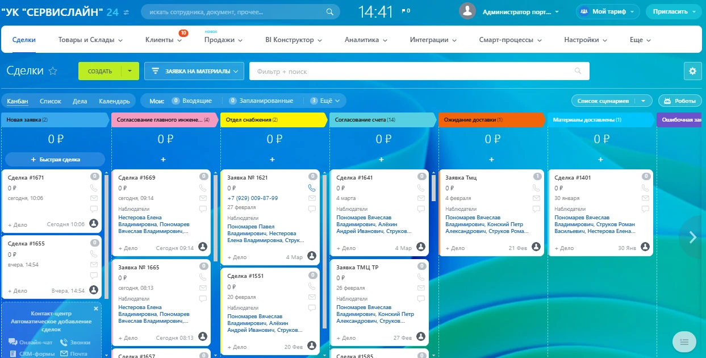
Task: Switch to the Список view tab
Action: point(51,101)
